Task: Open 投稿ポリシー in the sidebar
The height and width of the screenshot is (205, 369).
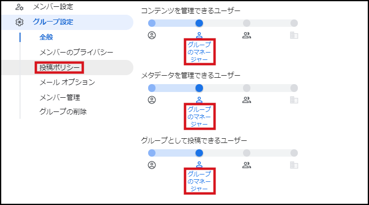Action: click(60, 68)
